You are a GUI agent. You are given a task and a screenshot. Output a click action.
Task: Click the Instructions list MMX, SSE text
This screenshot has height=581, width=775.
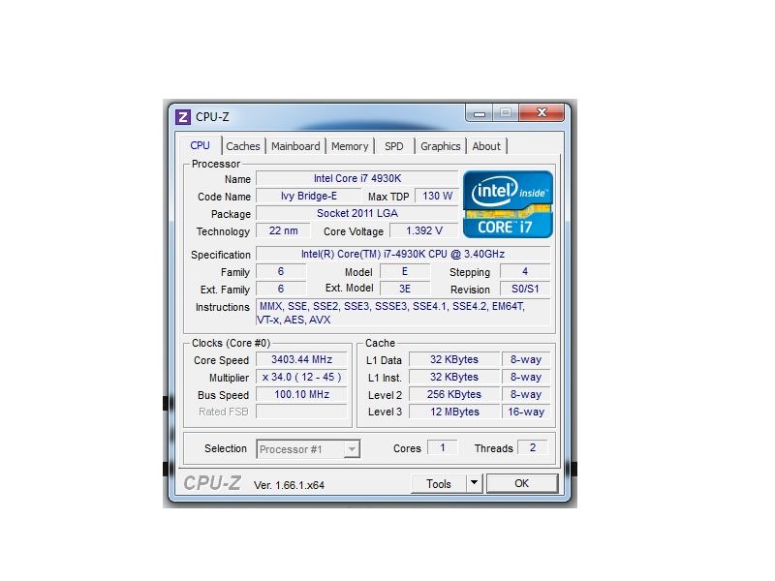403,313
